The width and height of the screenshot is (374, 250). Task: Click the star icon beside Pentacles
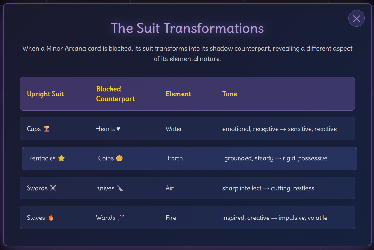[x=61, y=158]
